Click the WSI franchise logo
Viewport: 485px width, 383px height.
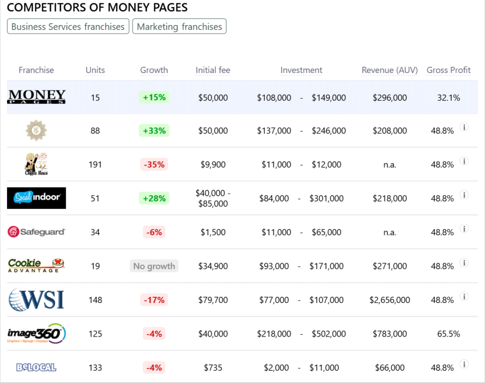coord(36,300)
